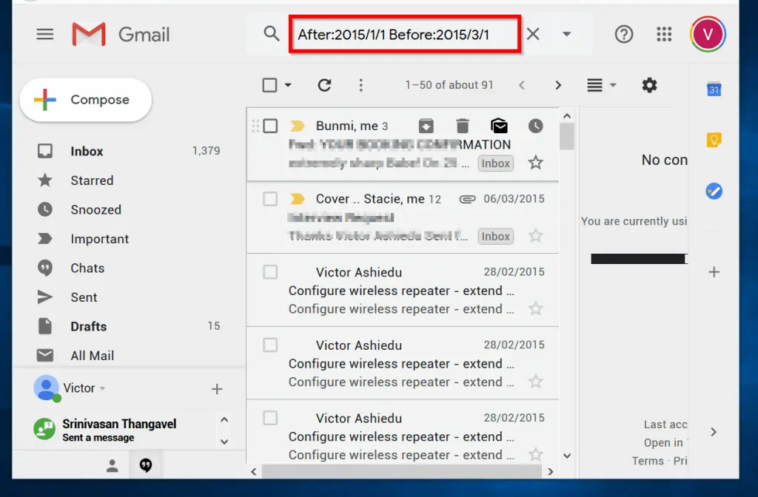Screen dimensions: 758x497
Task: Mark the Bunmi email as unread
Action: [x=499, y=126]
